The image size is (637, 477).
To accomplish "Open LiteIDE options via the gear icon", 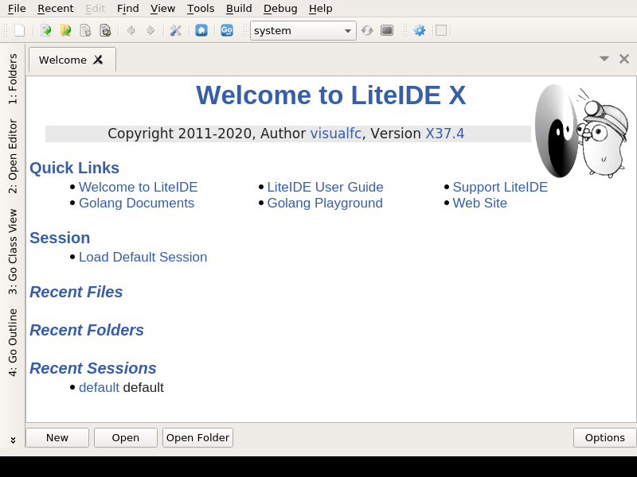I will tap(419, 30).
